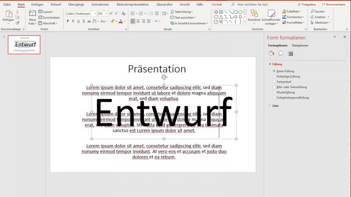Screen dimensions: 351x197
Task: Justify the text
Action: pyautogui.click(x=149, y=21)
